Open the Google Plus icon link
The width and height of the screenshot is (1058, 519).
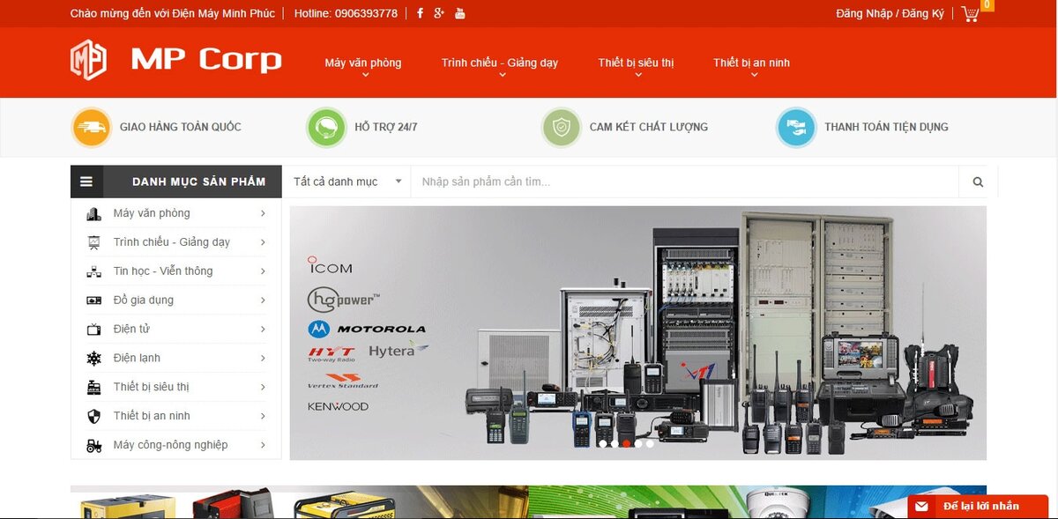[x=439, y=13]
